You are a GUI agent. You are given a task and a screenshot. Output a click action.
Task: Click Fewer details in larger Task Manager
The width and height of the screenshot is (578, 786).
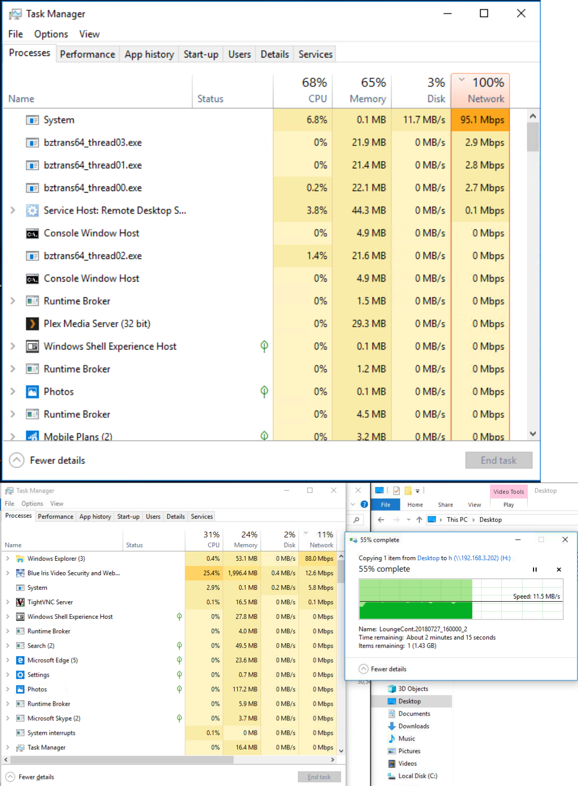click(x=47, y=460)
